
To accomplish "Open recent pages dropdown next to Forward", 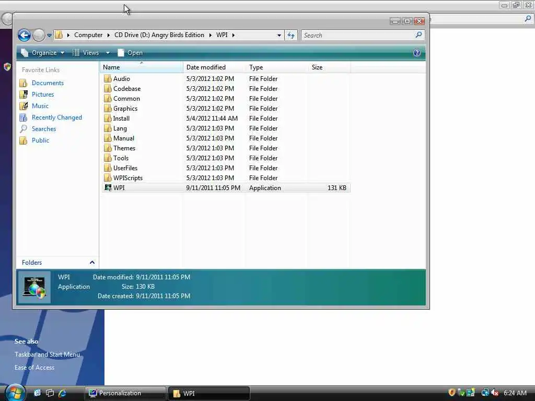I will pyautogui.click(x=49, y=36).
